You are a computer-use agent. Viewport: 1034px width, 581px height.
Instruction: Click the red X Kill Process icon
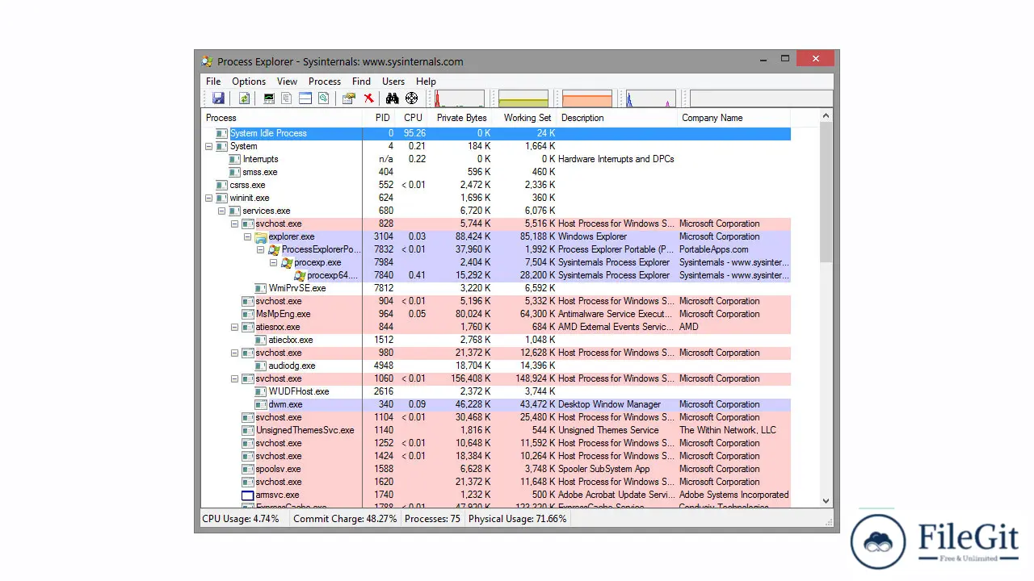tap(368, 98)
